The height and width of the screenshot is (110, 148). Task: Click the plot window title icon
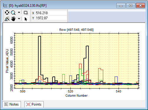[5, 5]
